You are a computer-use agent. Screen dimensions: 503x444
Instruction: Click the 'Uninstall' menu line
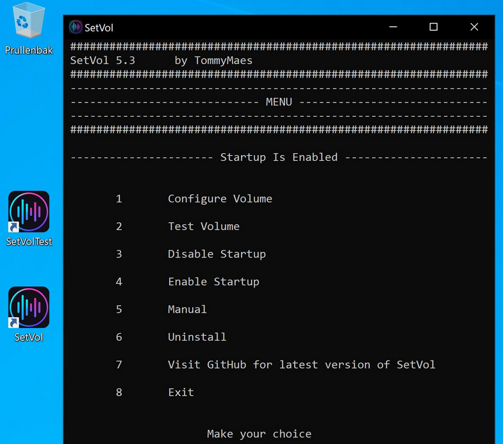(x=197, y=337)
